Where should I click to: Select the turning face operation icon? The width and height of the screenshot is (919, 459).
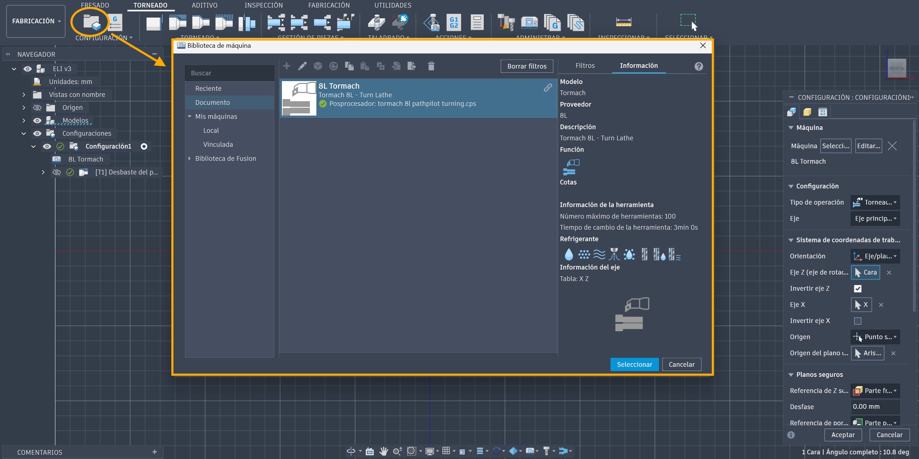(154, 23)
